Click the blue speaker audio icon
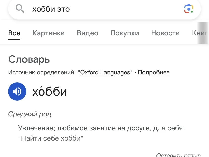 coord(17,92)
